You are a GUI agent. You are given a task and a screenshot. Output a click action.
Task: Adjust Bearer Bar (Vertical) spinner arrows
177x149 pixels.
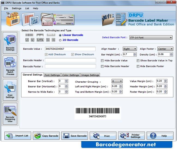[x=66, y=81]
